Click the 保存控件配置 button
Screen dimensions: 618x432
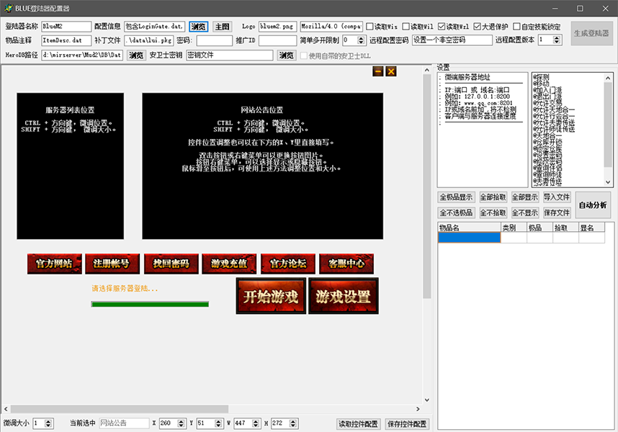click(407, 423)
